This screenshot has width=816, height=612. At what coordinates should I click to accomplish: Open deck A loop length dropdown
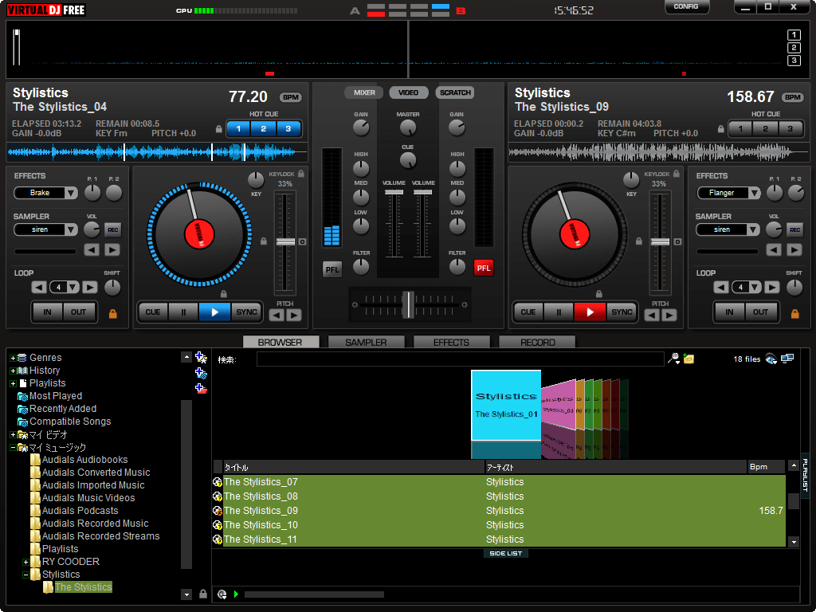coord(73,287)
